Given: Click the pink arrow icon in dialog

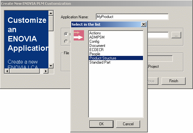Looking at the screenshot, I should pos(79,35).
